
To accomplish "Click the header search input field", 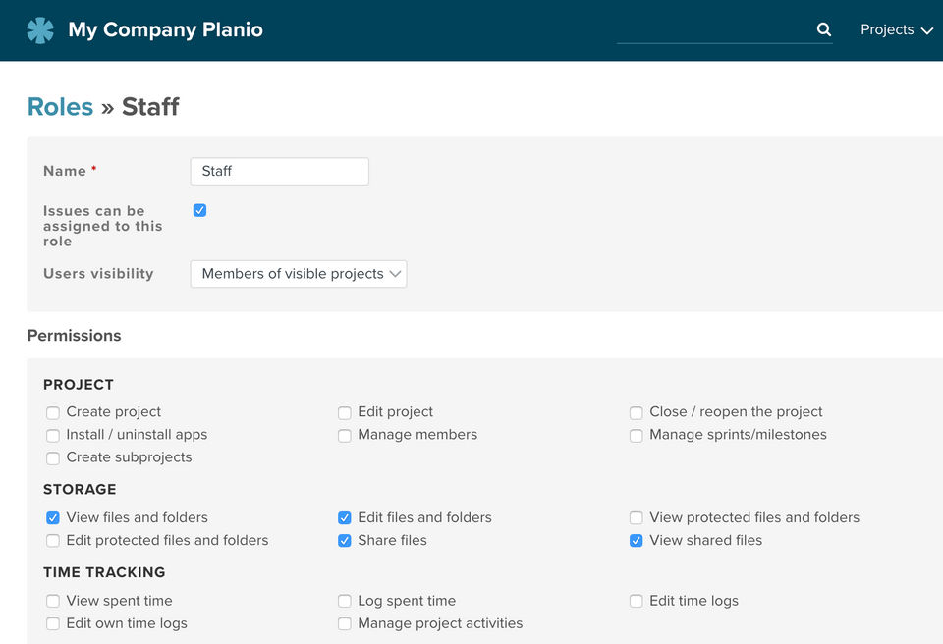I will 715,29.
